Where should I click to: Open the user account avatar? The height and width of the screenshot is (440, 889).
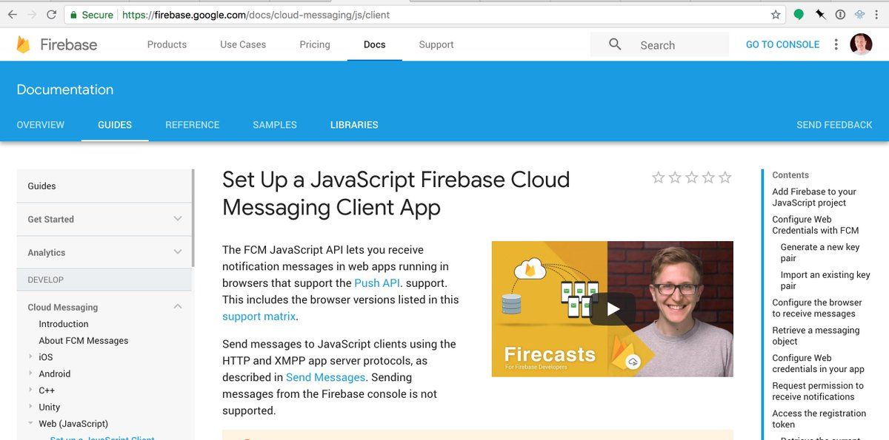[861, 44]
